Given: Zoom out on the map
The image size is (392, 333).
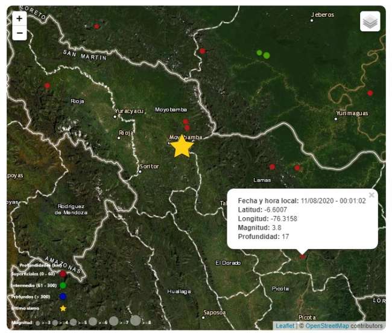Looking at the screenshot, I should (x=19, y=33).
